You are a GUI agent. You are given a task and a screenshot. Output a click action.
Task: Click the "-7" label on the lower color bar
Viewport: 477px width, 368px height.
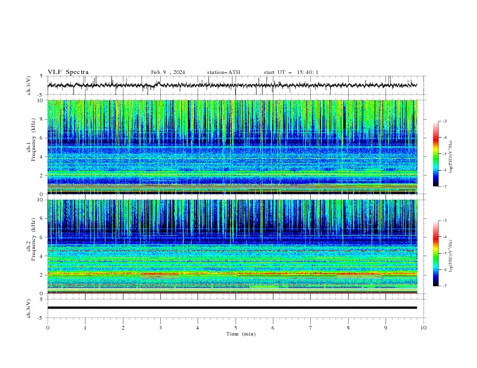(x=444, y=286)
